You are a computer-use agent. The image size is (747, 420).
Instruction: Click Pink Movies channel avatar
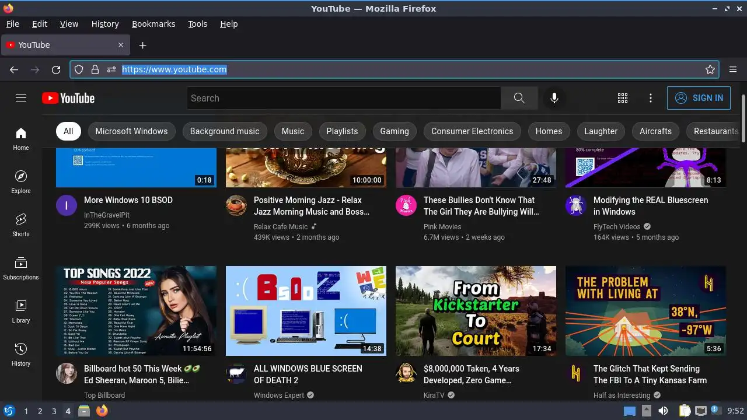click(x=406, y=205)
